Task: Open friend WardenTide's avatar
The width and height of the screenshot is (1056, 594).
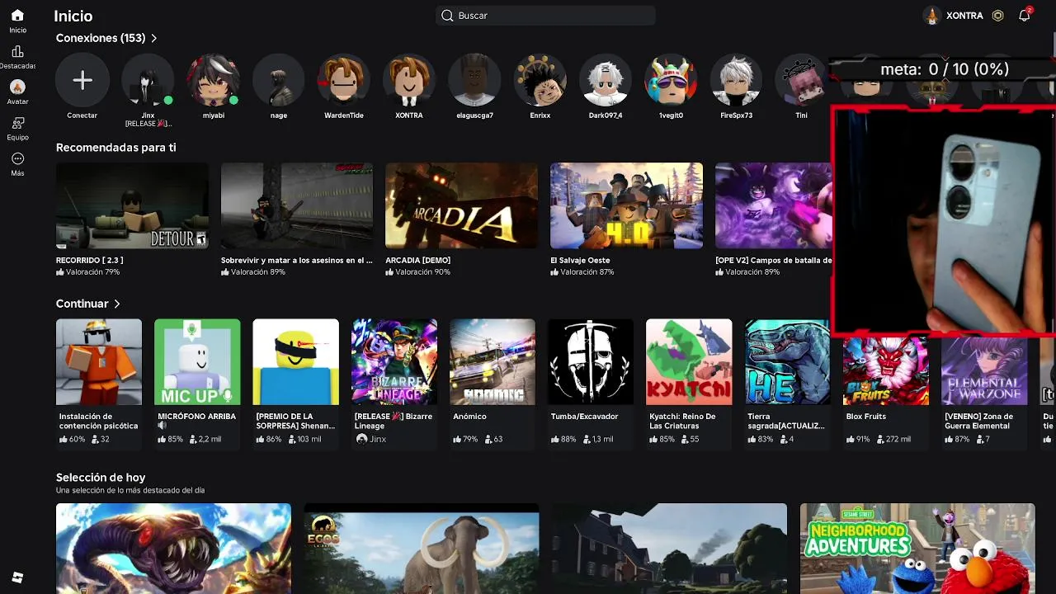Action: pyautogui.click(x=344, y=80)
